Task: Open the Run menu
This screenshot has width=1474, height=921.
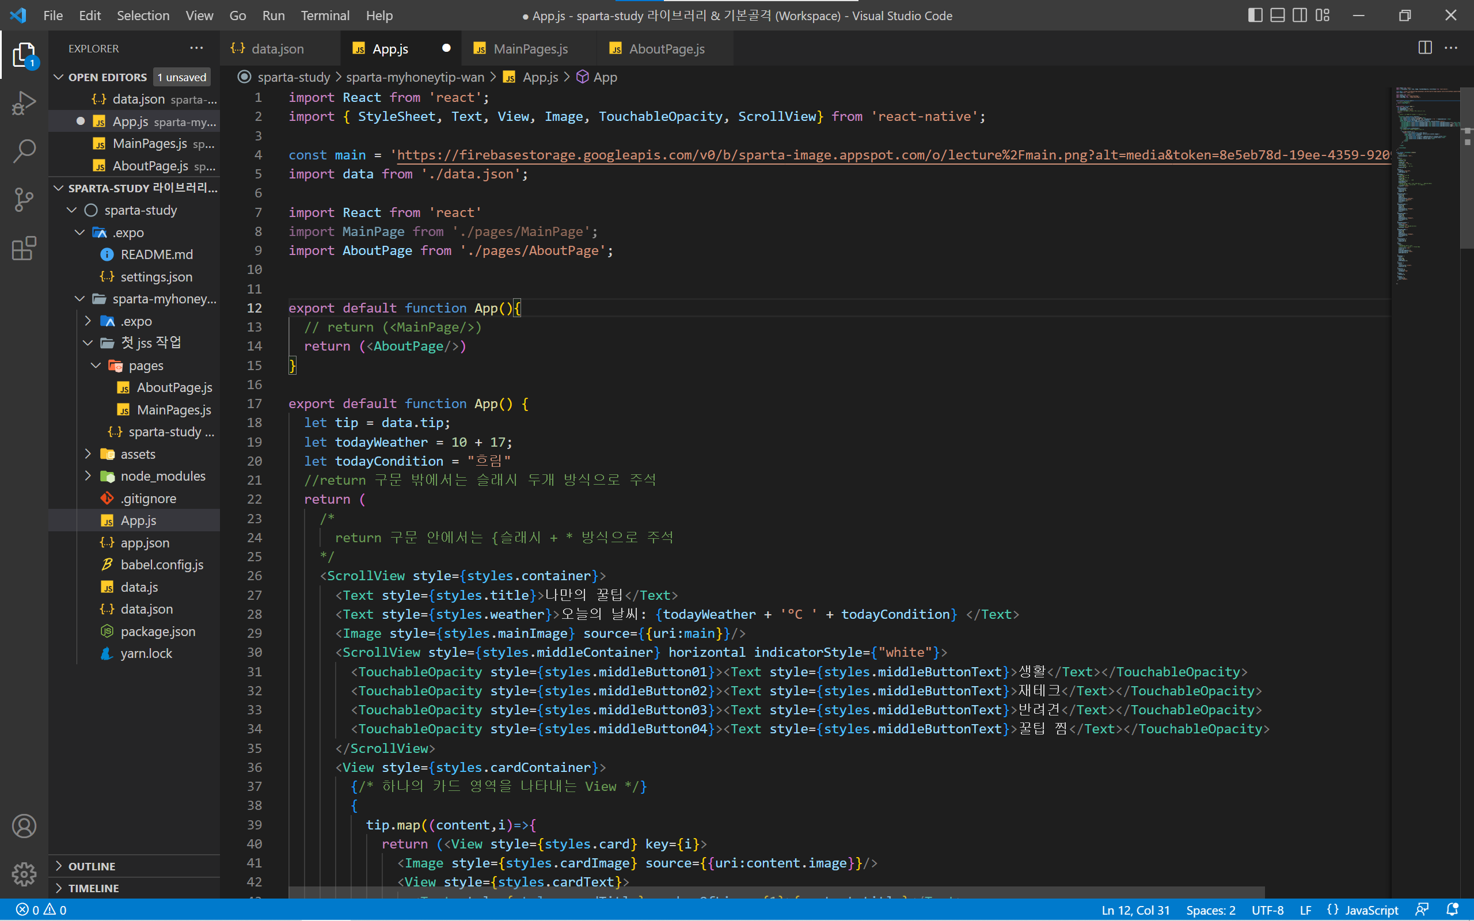Action: 273,15
